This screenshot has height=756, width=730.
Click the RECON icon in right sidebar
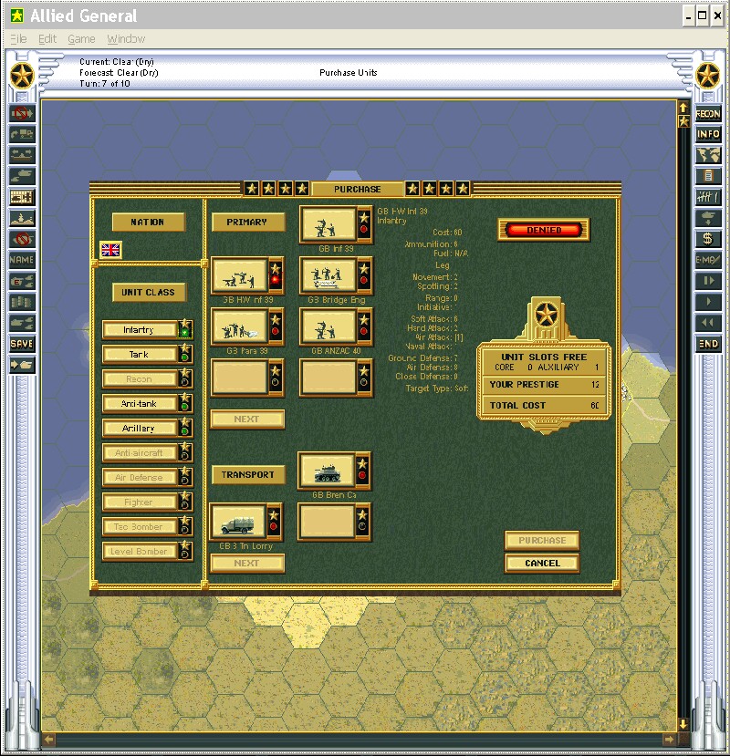tap(708, 114)
